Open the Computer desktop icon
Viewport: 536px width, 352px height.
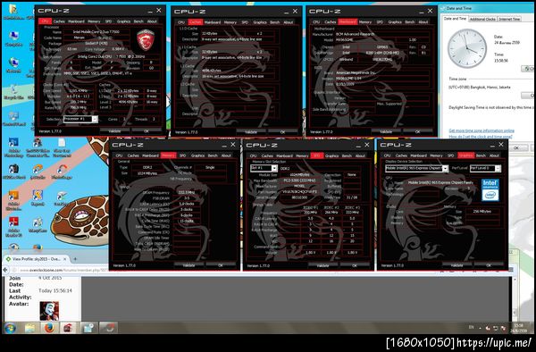coord(13,38)
